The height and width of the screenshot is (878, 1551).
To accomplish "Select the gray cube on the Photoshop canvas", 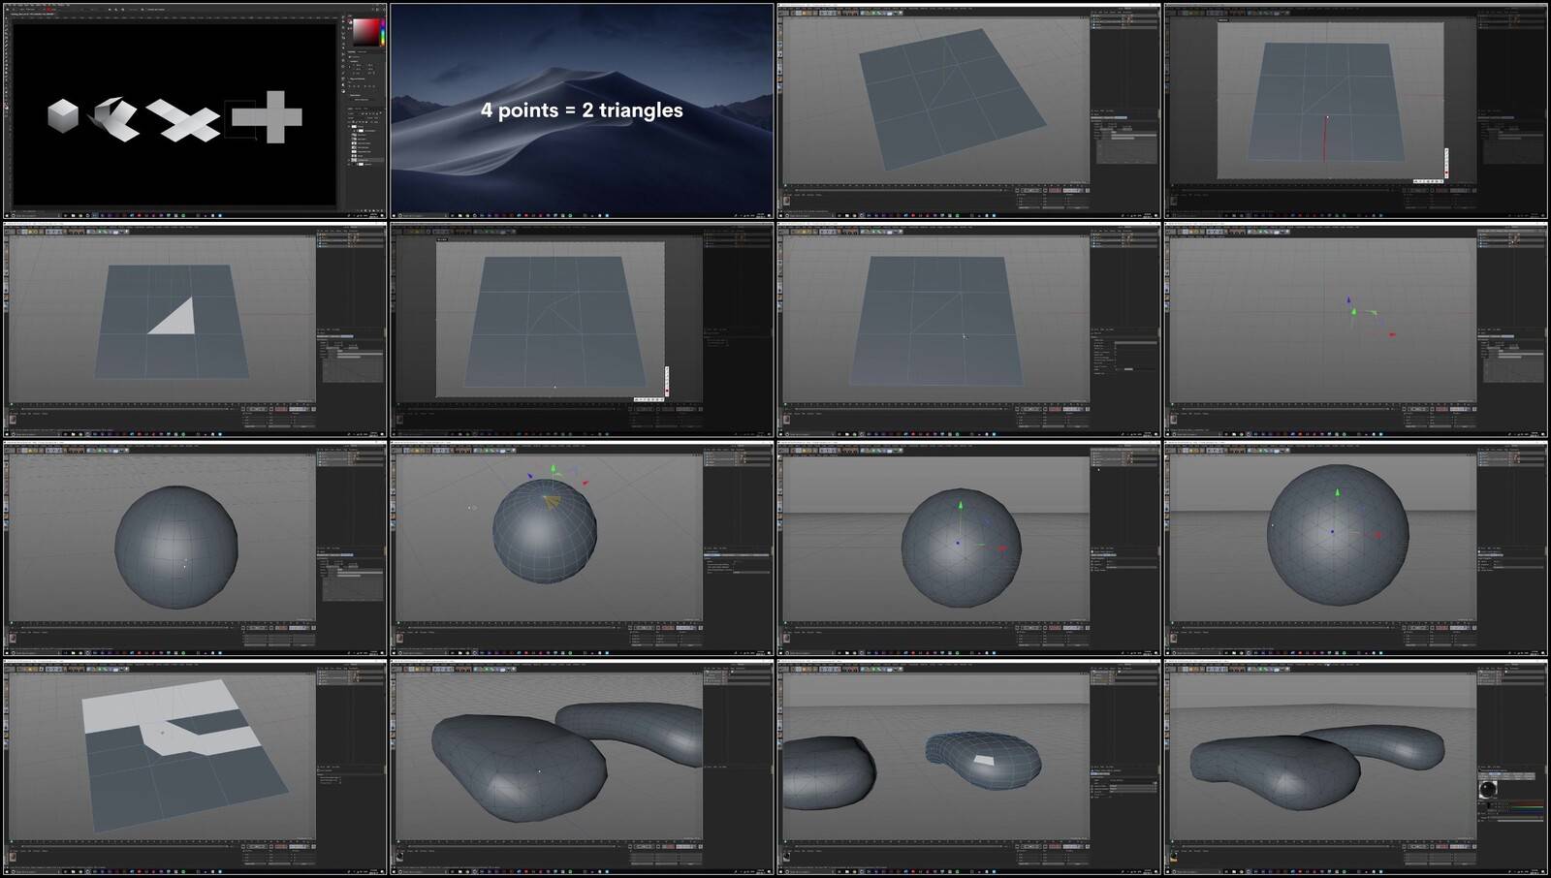I will coord(63,116).
